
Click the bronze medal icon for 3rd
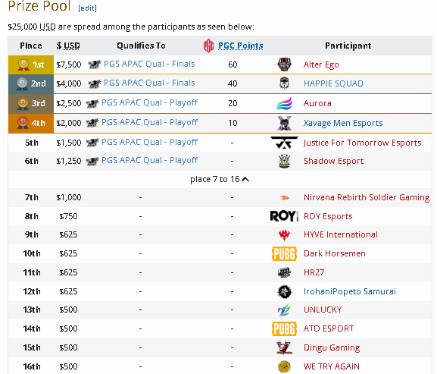23,103
